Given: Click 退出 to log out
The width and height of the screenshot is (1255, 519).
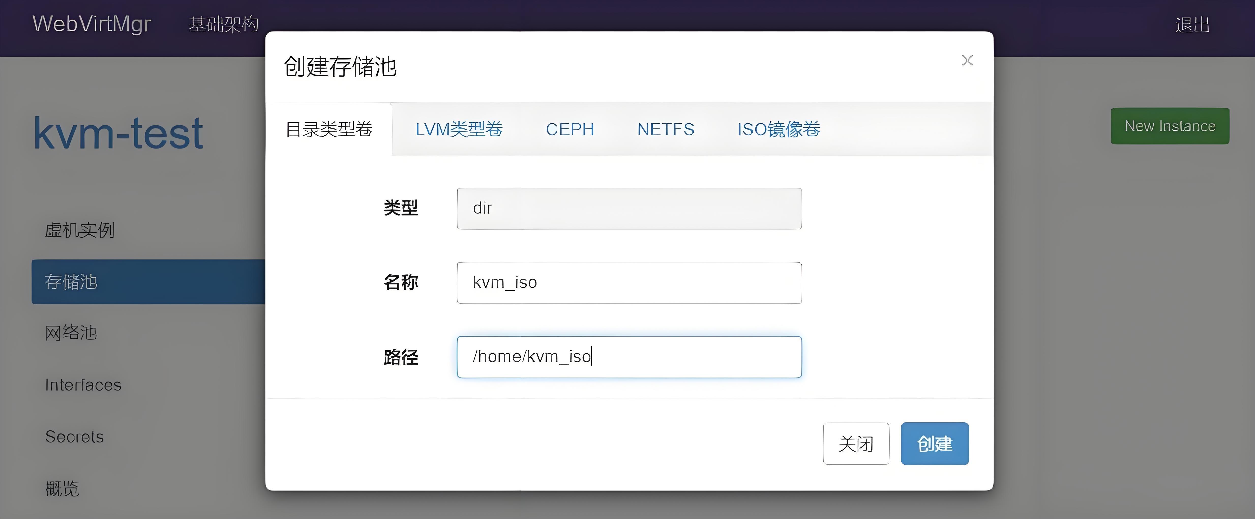Looking at the screenshot, I should click(1192, 25).
